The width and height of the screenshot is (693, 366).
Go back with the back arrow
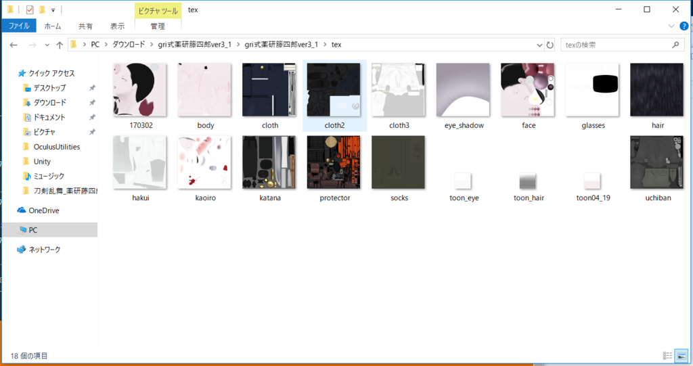[14, 45]
